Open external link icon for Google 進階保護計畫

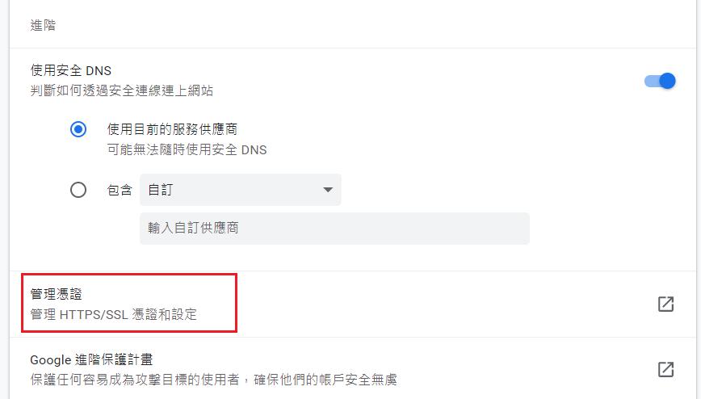[665, 369]
